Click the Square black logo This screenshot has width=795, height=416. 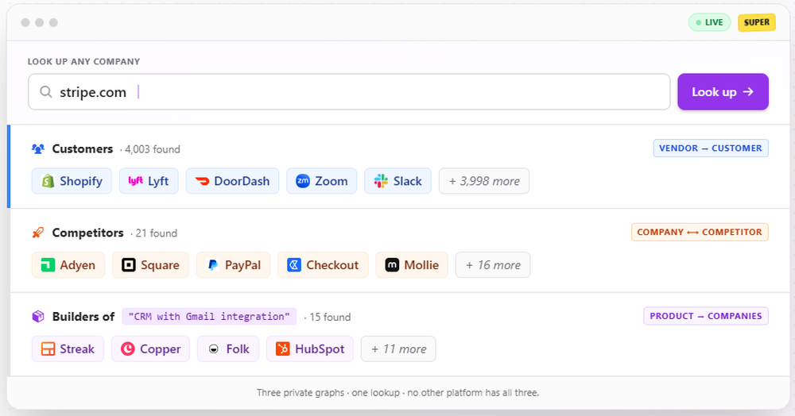tap(129, 265)
